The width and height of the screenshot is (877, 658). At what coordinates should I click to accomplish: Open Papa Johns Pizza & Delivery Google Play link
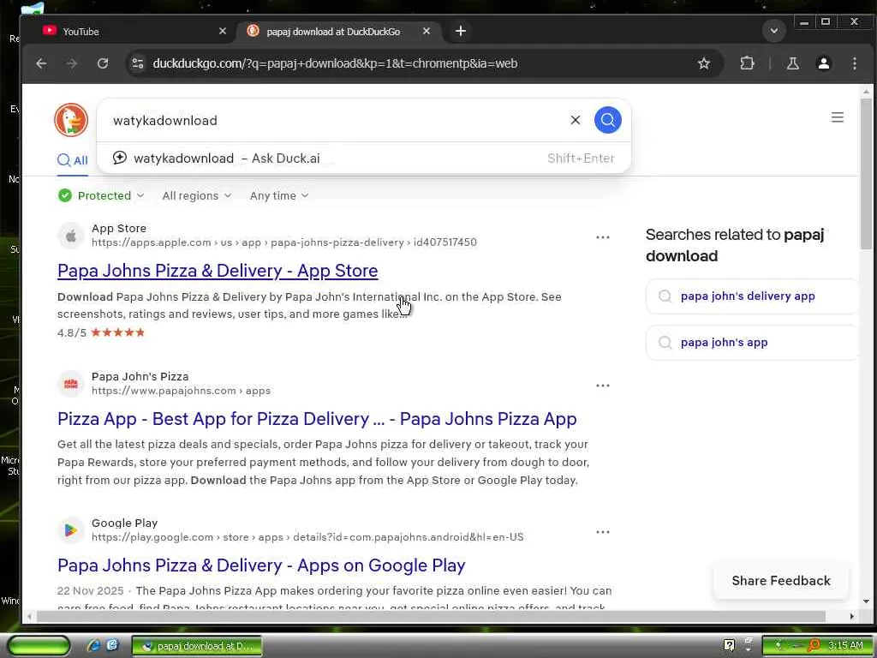click(x=261, y=565)
